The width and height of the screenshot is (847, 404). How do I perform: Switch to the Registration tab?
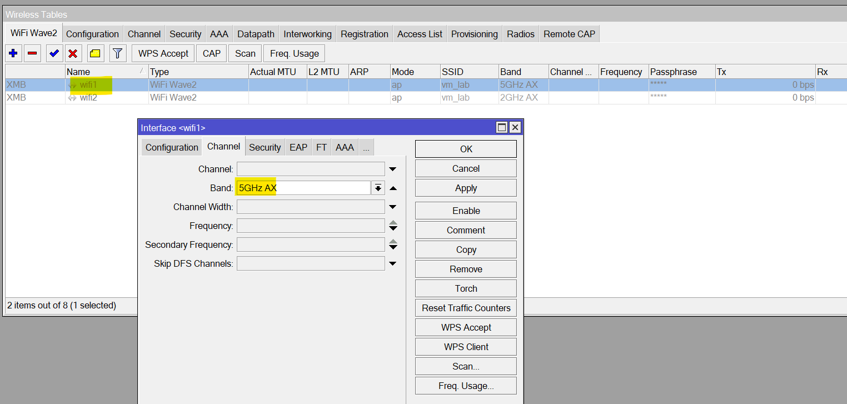coord(364,33)
